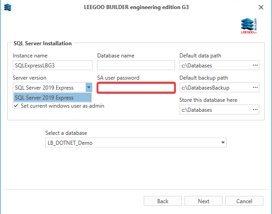Click the LEEGOO app icon in title bar
The height and width of the screenshot is (214, 272).
pyautogui.click(x=8, y=7)
